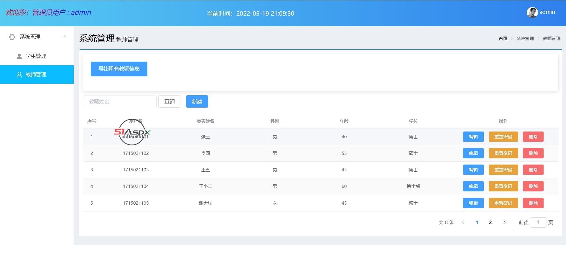
Task: Jump to page 2 in pagination
Action: click(490, 222)
